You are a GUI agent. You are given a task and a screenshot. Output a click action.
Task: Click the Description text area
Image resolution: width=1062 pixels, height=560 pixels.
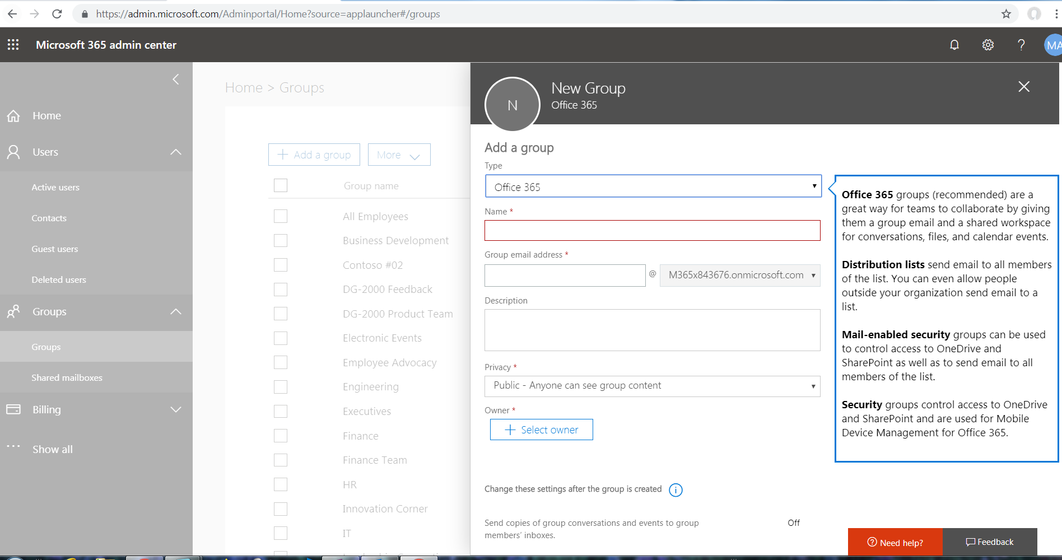[653, 330]
